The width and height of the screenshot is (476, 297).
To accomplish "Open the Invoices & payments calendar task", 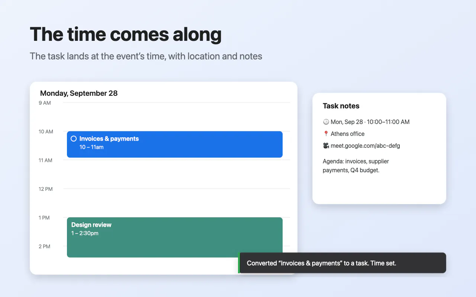I will point(175,144).
